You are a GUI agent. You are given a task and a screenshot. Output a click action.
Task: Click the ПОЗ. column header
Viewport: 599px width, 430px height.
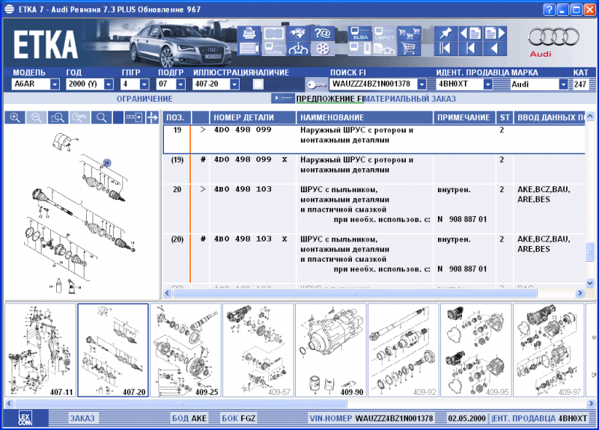[x=177, y=117]
